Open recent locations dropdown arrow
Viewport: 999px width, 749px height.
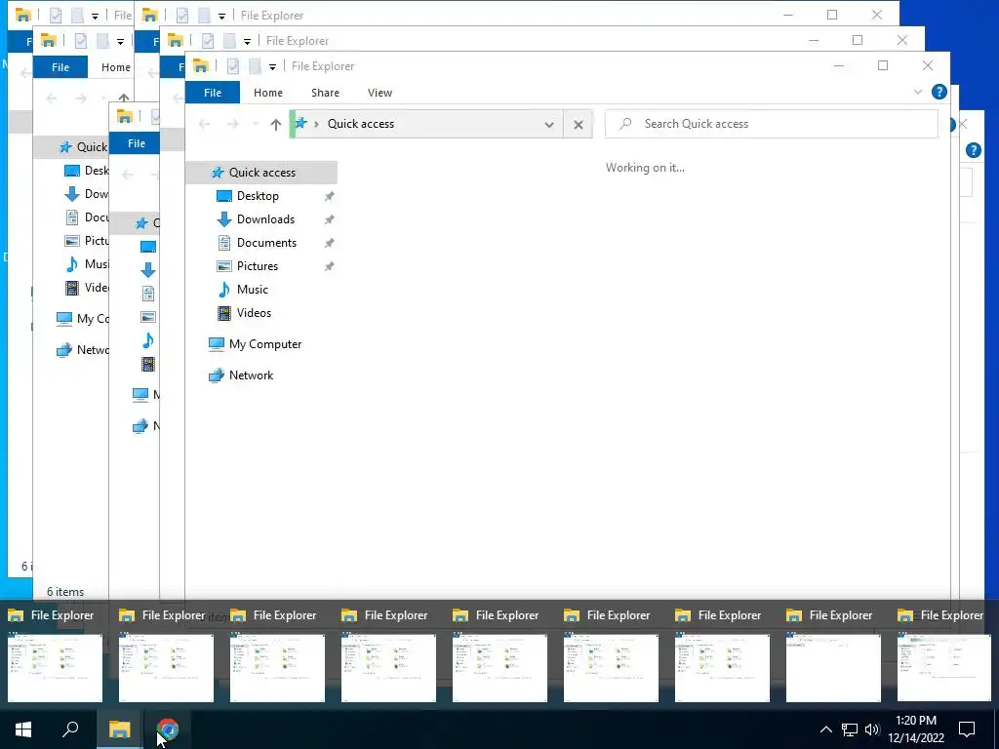tap(257, 124)
